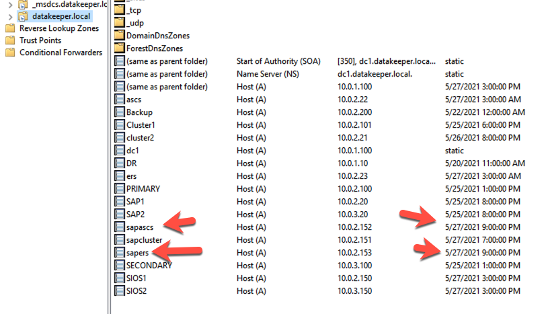Click IP address 10.0.2.153
The image size is (546, 314).
coord(354,253)
